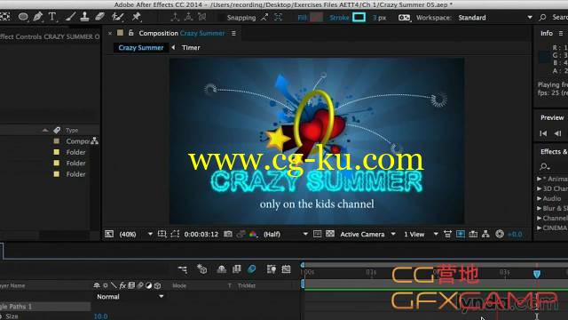
Task: Switch to the Timer comp tab
Action: click(x=191, y=47)
